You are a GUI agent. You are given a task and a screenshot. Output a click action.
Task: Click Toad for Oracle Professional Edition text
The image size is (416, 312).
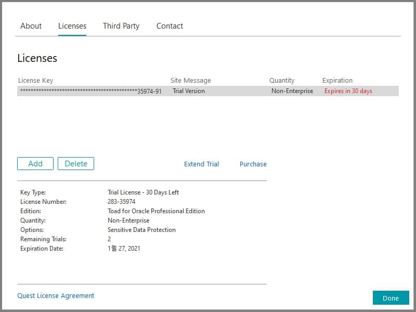pyautogui.click(x=156, y=211)
